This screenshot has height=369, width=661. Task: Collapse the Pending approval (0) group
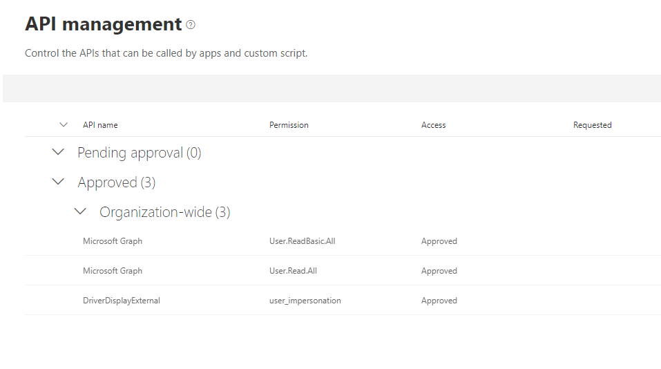coord(58,152)
